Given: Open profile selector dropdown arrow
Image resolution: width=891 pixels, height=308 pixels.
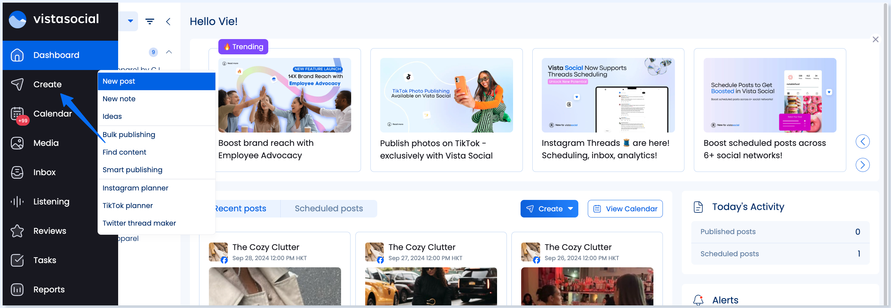Looking at the screenshot, I should [131, 21].
